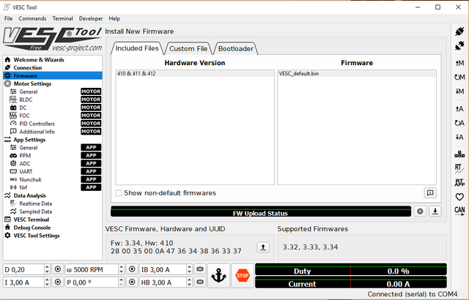Run current I play button
469x300 pixels.
click(x=58, y=282)
